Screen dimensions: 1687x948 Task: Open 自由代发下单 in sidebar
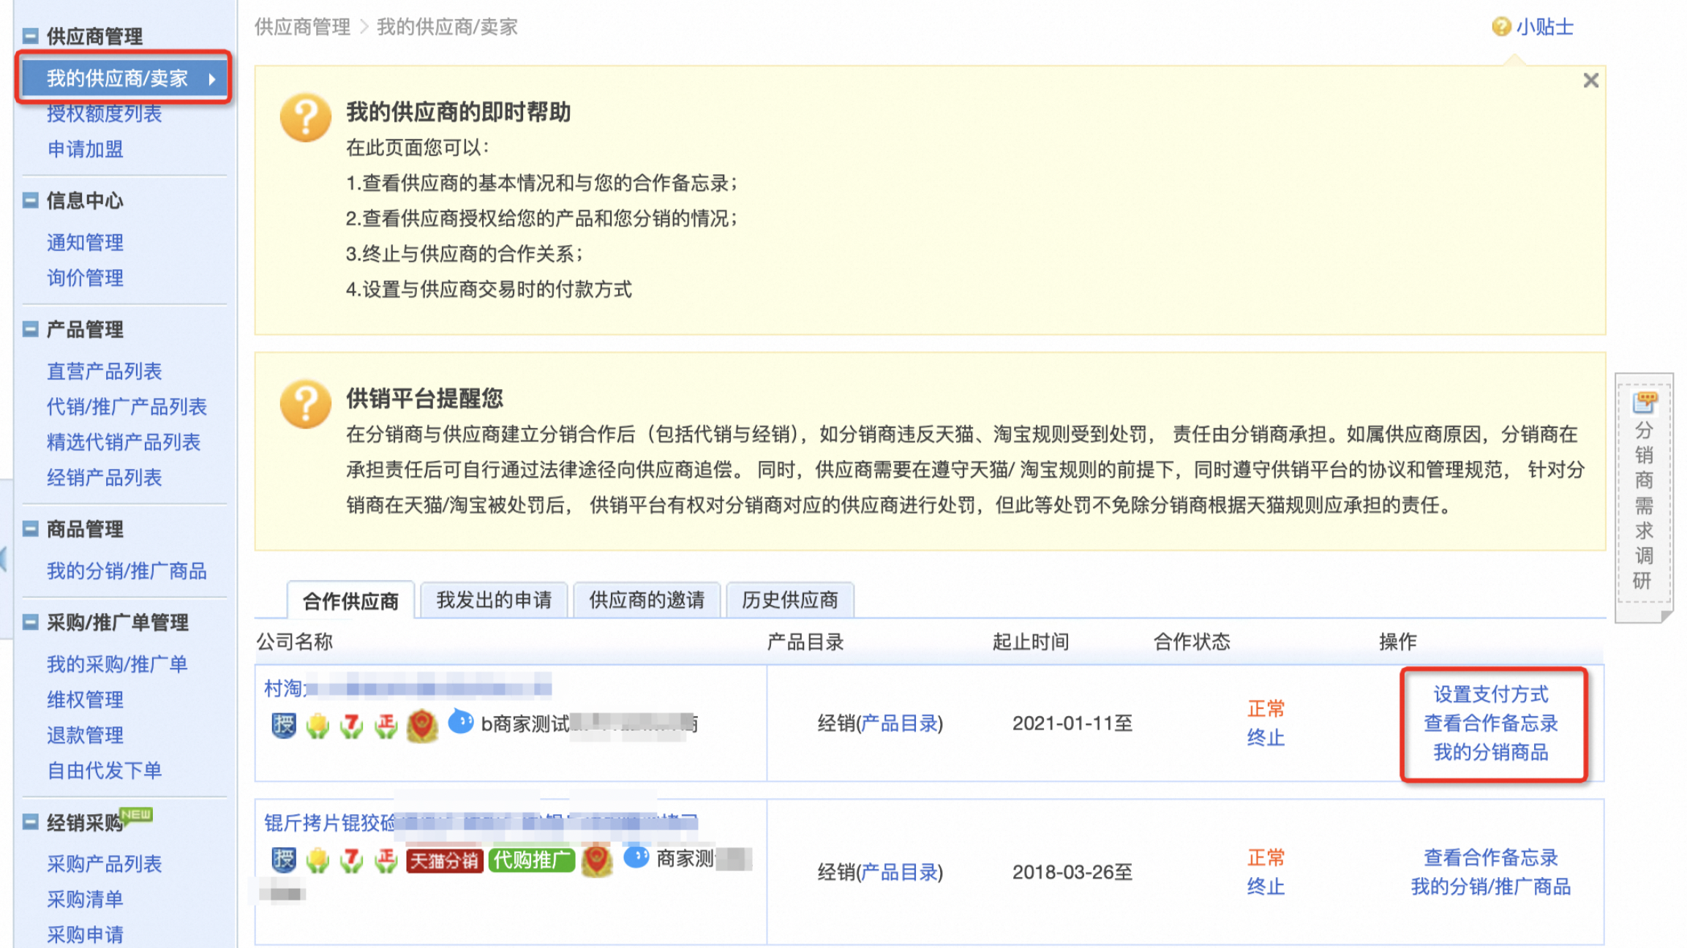[105, 770]
